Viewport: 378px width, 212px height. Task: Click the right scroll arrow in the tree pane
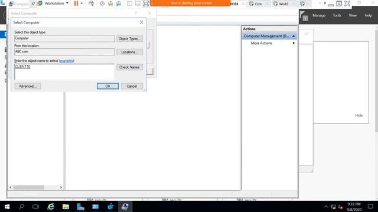coord(61,187)
